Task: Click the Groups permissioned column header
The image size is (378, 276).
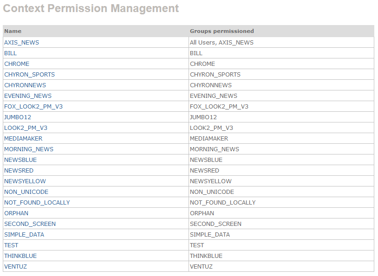Action: tap(222, 31)
